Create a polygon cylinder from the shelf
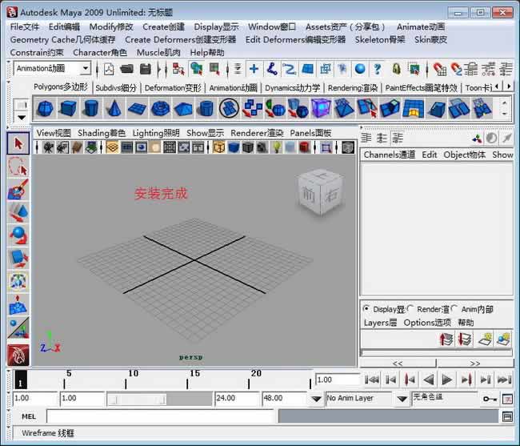The image size is (520, 446). [x=91, y=108]
